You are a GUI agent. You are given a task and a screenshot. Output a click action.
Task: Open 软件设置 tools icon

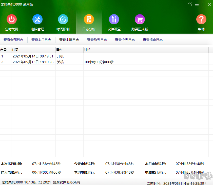coord(114,19)
